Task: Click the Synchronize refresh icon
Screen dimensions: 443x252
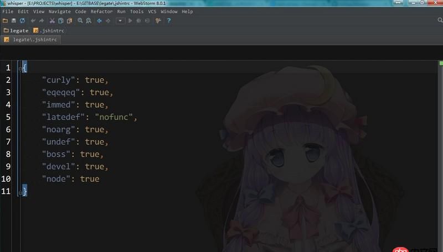Action: (22, 20)
